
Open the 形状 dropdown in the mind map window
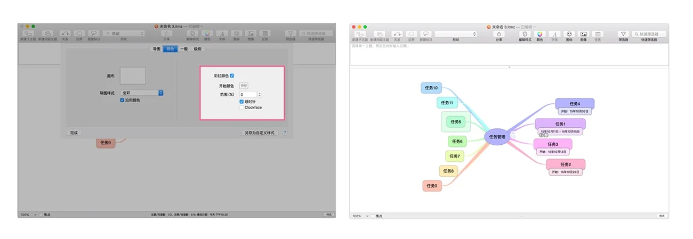(x=456, y=34)
